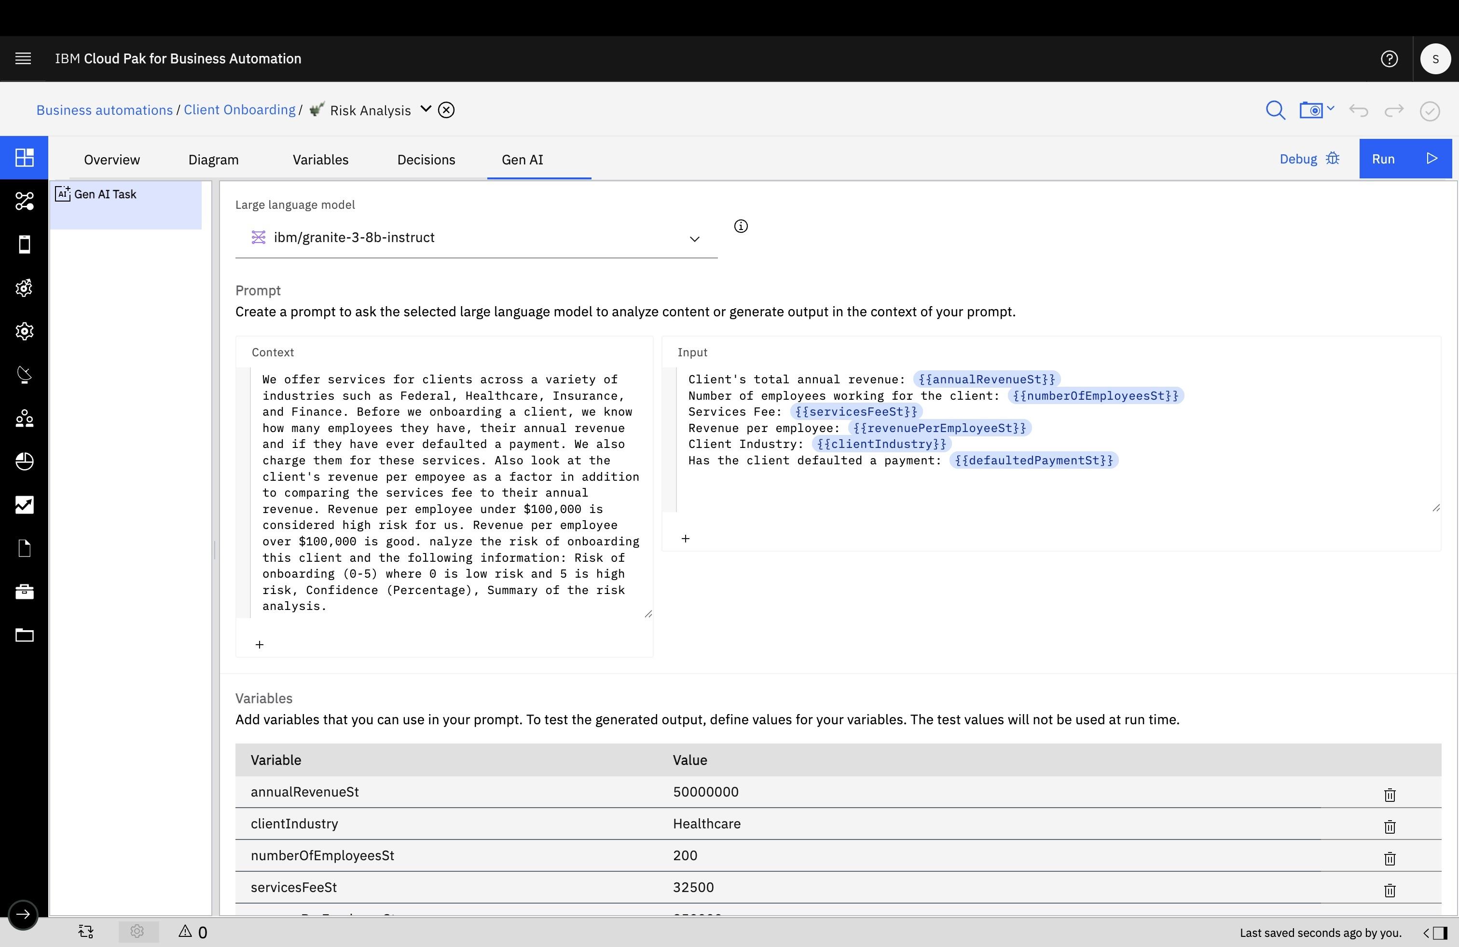Screen dimensions: 1459x947
Task: Click the undo arrow icon
Action: coord(1359,111)
